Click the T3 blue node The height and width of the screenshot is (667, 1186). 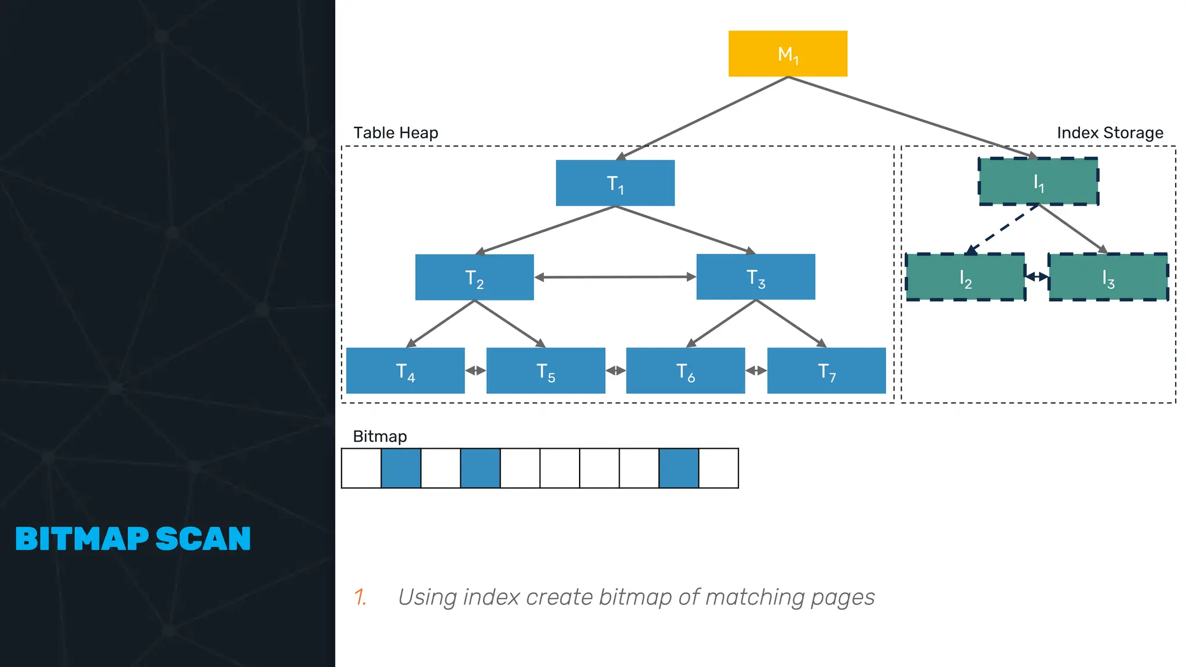(755, 277)
